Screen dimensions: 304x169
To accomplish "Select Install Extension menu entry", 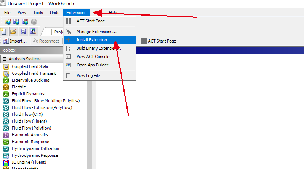I will pos(94,40).
